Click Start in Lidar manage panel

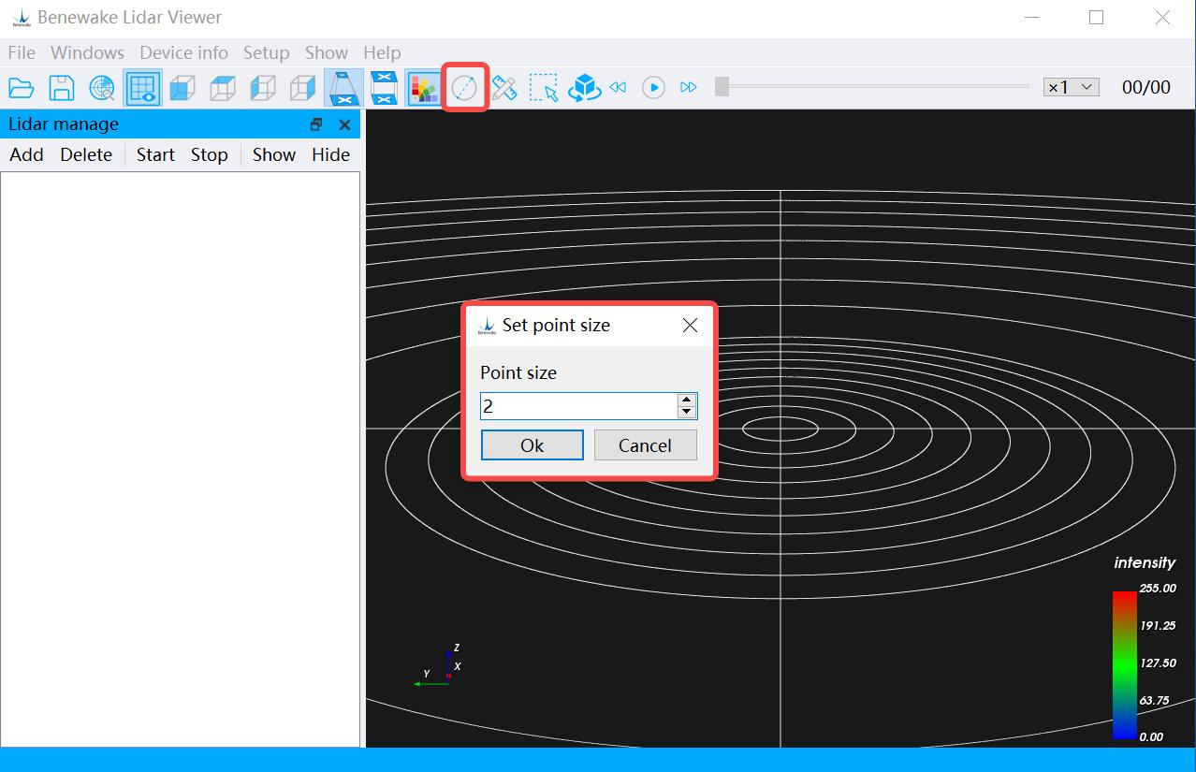155,154
